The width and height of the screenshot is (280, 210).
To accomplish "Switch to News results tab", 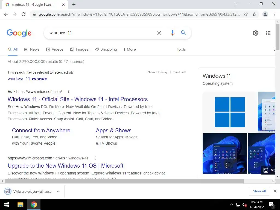I will click(x=32, y=49).
